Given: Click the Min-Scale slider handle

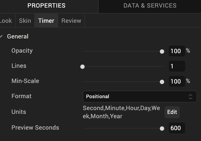Looking at the screenshot, I should click(162, 82).
